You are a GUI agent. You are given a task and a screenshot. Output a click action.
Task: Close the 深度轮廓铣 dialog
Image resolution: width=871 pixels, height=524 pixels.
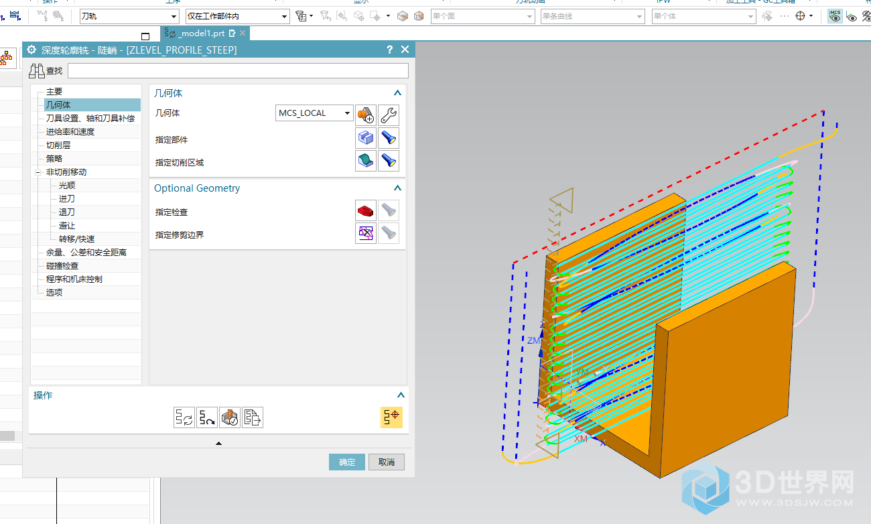[405, 50]
